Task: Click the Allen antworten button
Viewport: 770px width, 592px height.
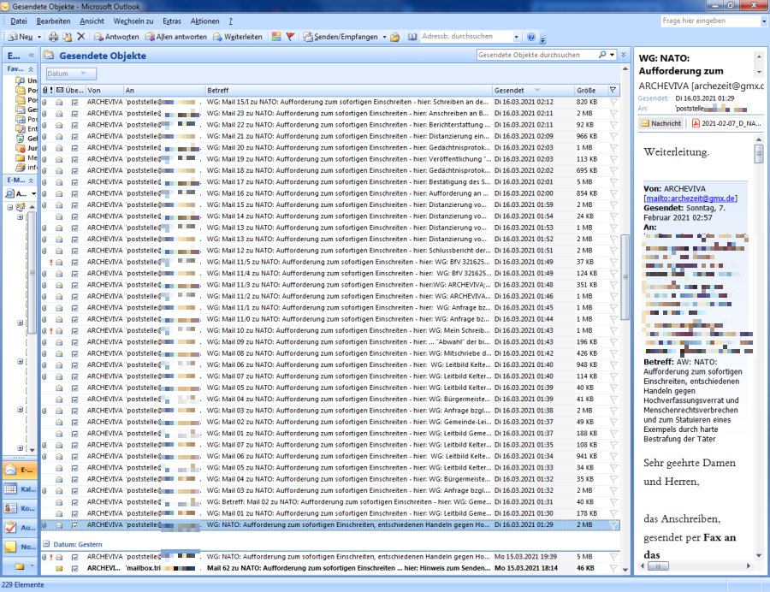Action: point(175,37)
